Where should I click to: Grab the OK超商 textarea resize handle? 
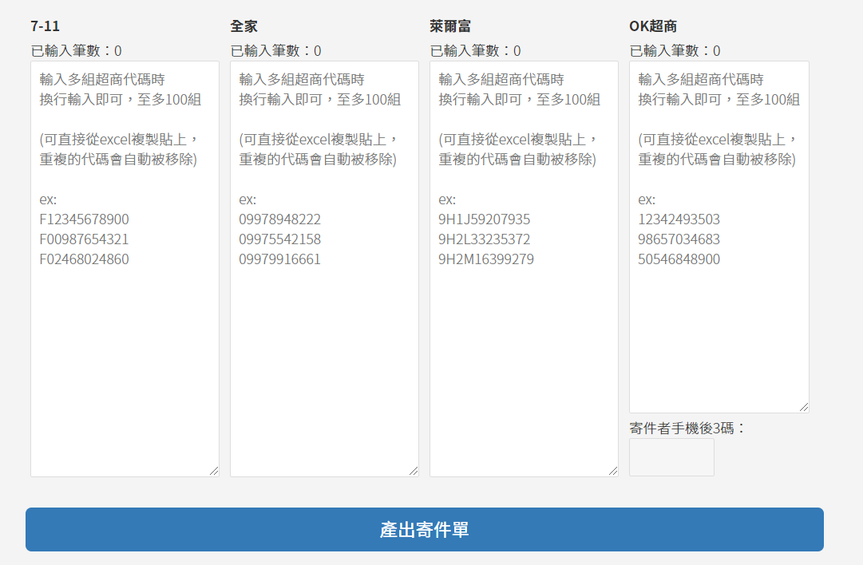point(804,408)
